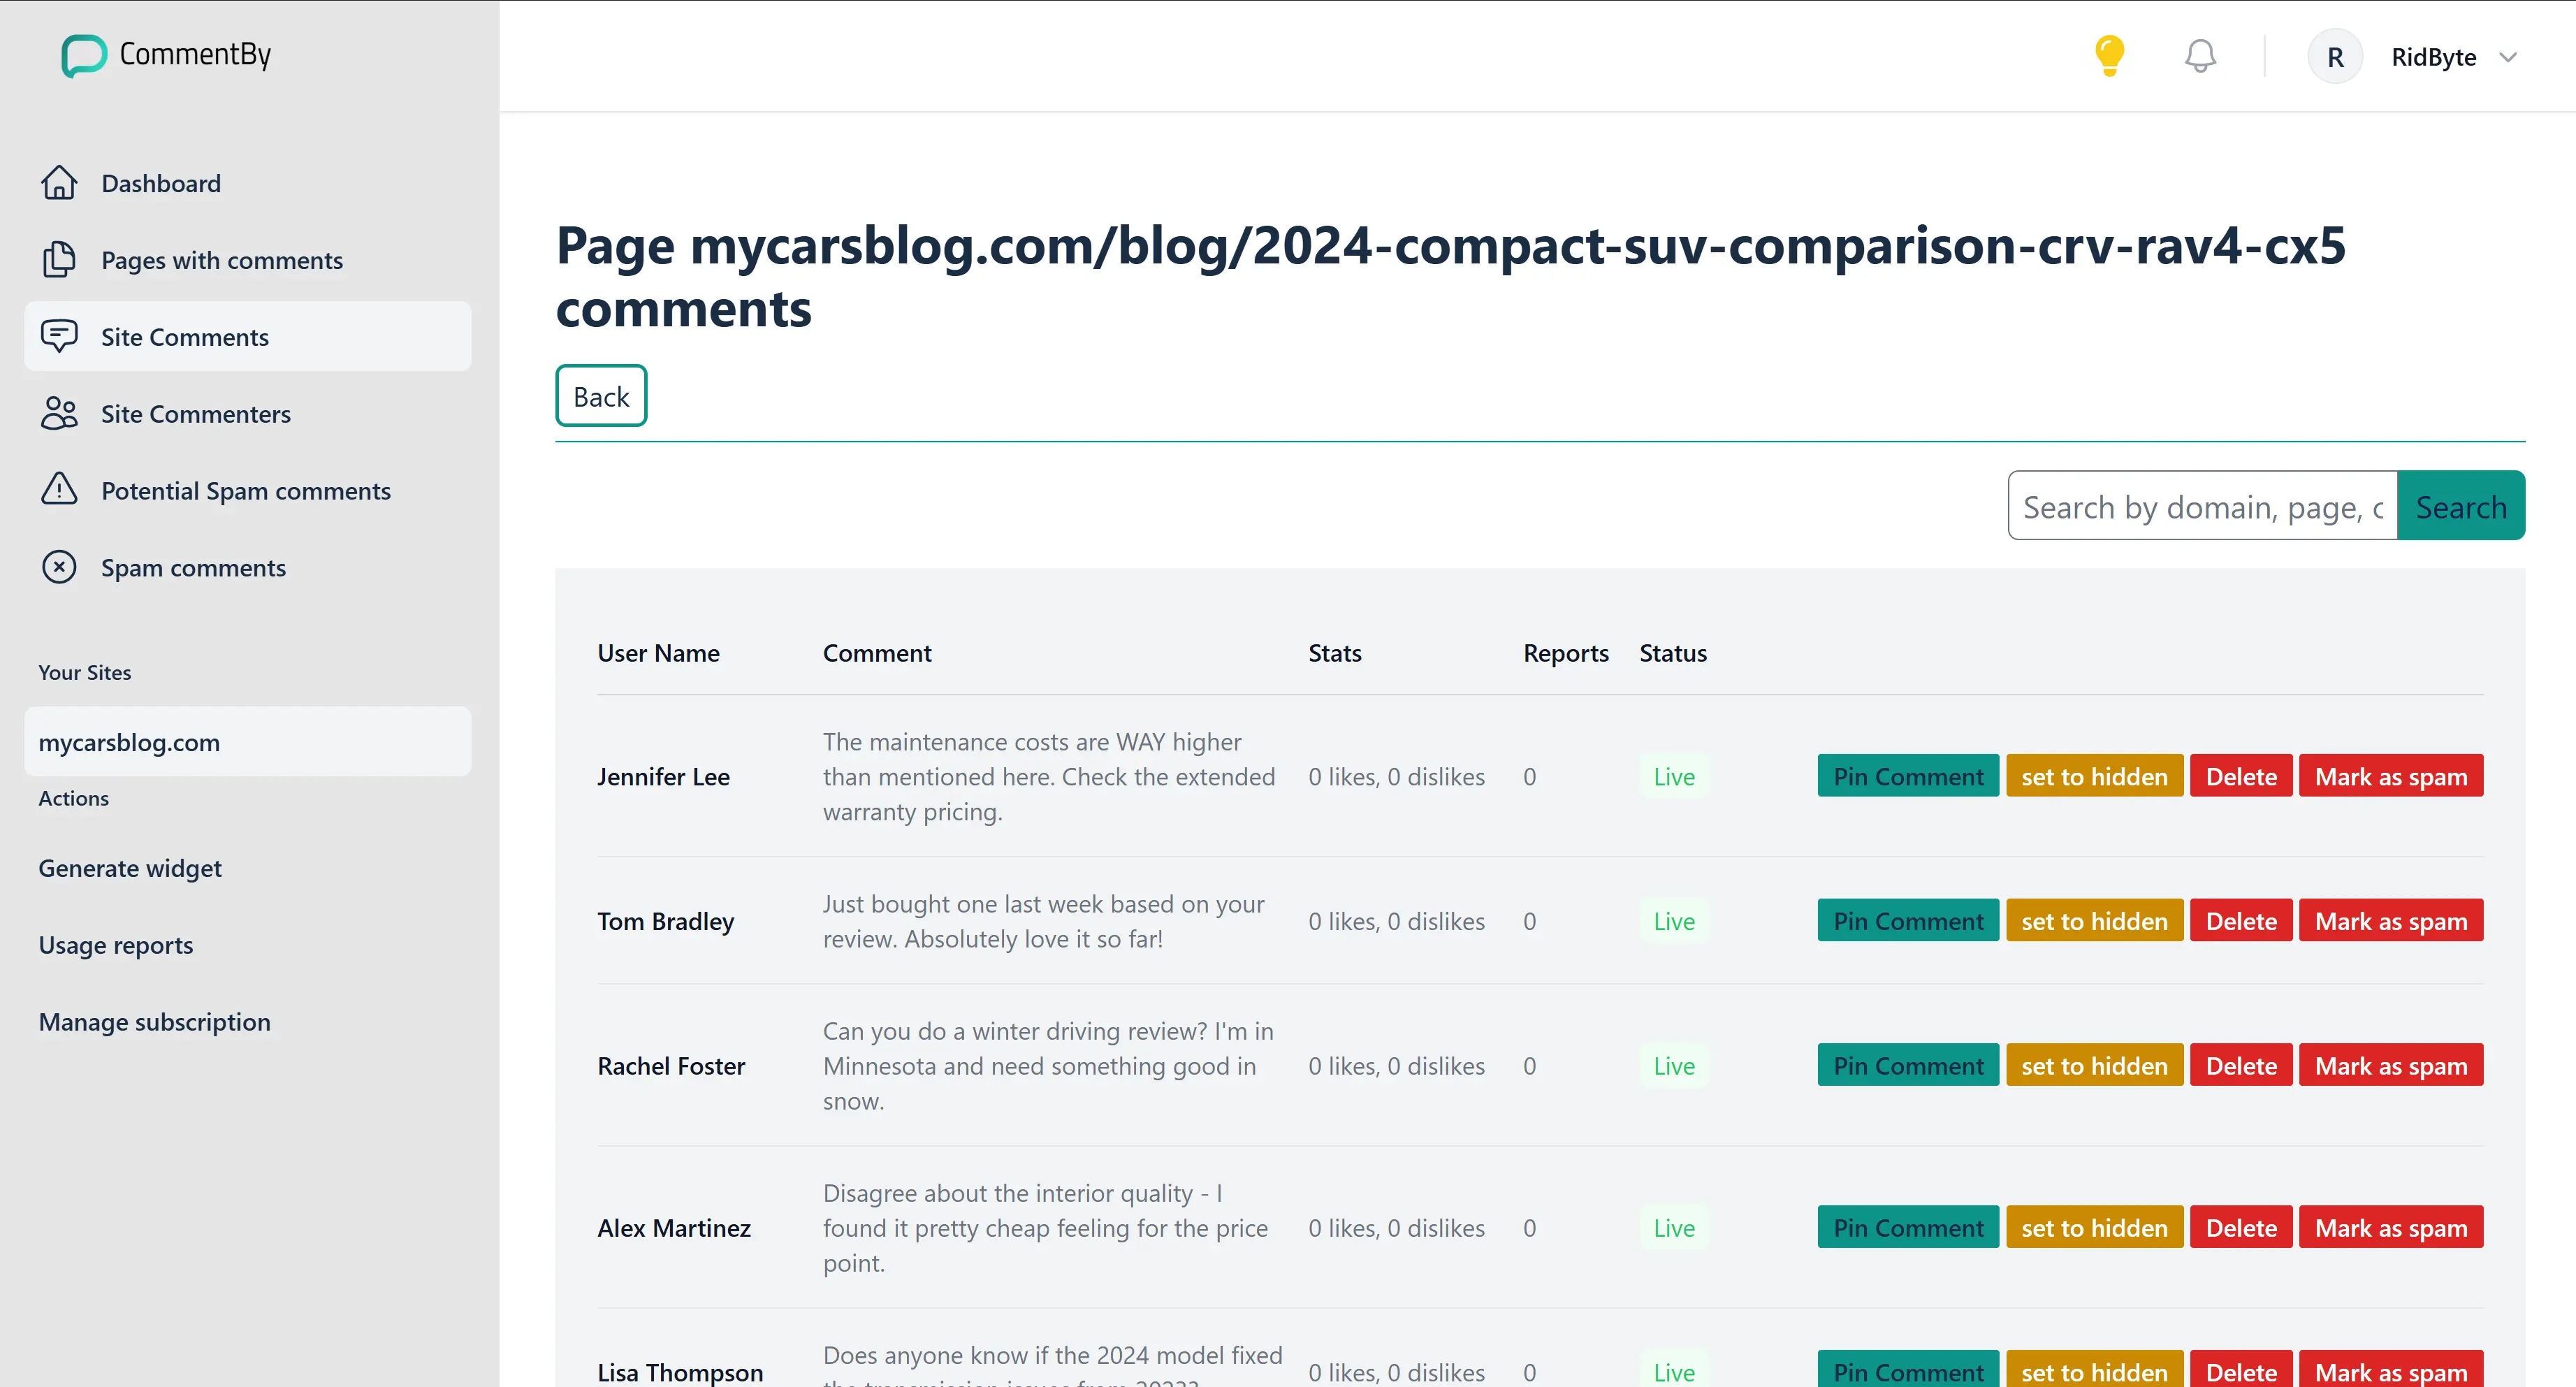Click the Spam comments circled-x icon

[59, 567]
